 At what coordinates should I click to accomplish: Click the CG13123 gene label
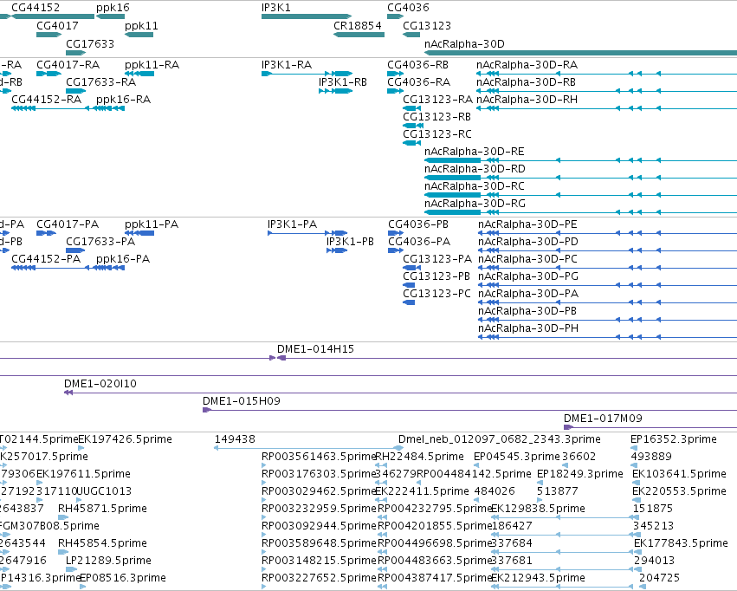click(427, 25)
